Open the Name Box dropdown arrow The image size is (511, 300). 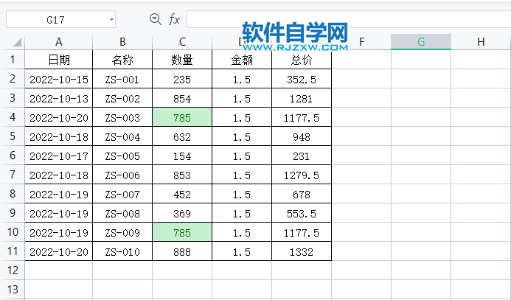tap(111, 20)
